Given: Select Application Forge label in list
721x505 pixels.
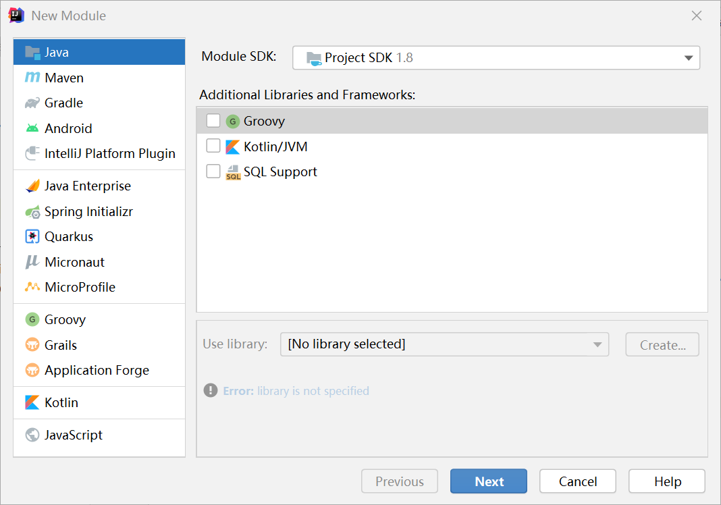Looking at the screenshot, I should [x=97, y=370].
